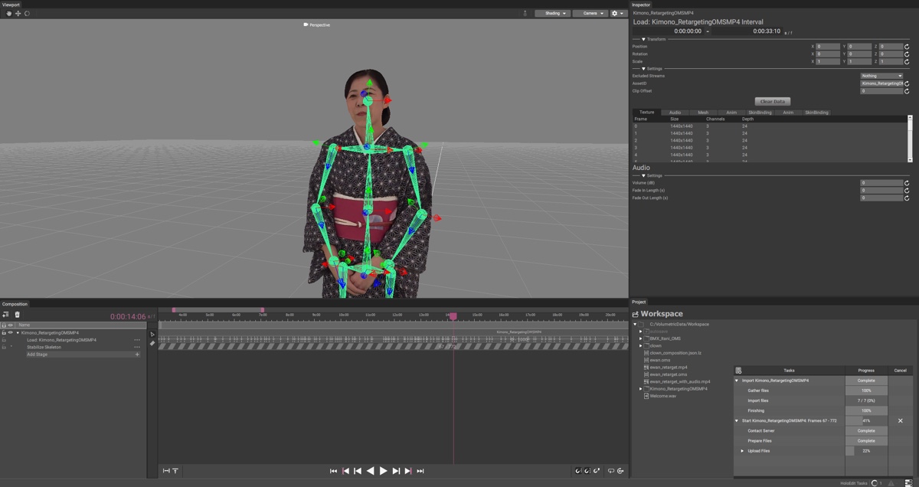The width and height of the screenshot is (919, 487).
Task: Click the play forward button
Action: coord(383,471)
